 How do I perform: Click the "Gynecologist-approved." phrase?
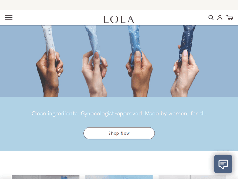[112, 114]
